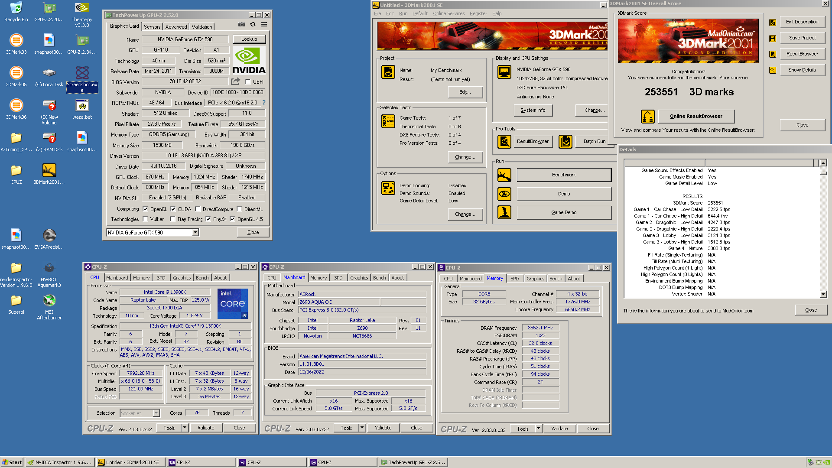
Task: Open the HWBOT Aquamark3 desktop icon
Action: coord(49,274)
